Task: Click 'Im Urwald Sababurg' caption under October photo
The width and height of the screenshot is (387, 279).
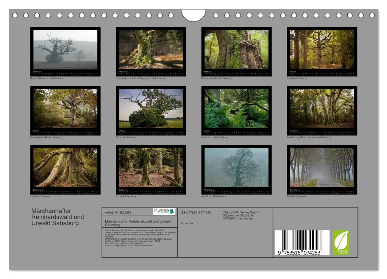Action: [x=126, y=196]
